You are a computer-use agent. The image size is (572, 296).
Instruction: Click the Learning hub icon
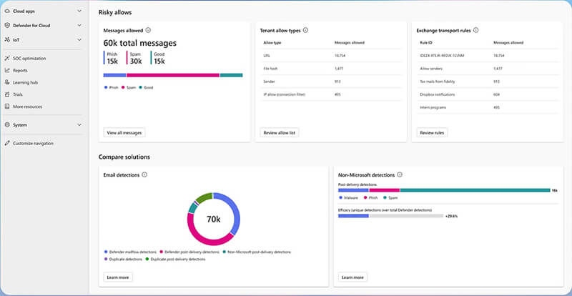[x=7, y=82]
